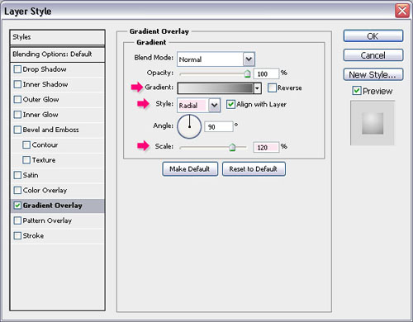Tick the Outer Glow checkbox

17,99
